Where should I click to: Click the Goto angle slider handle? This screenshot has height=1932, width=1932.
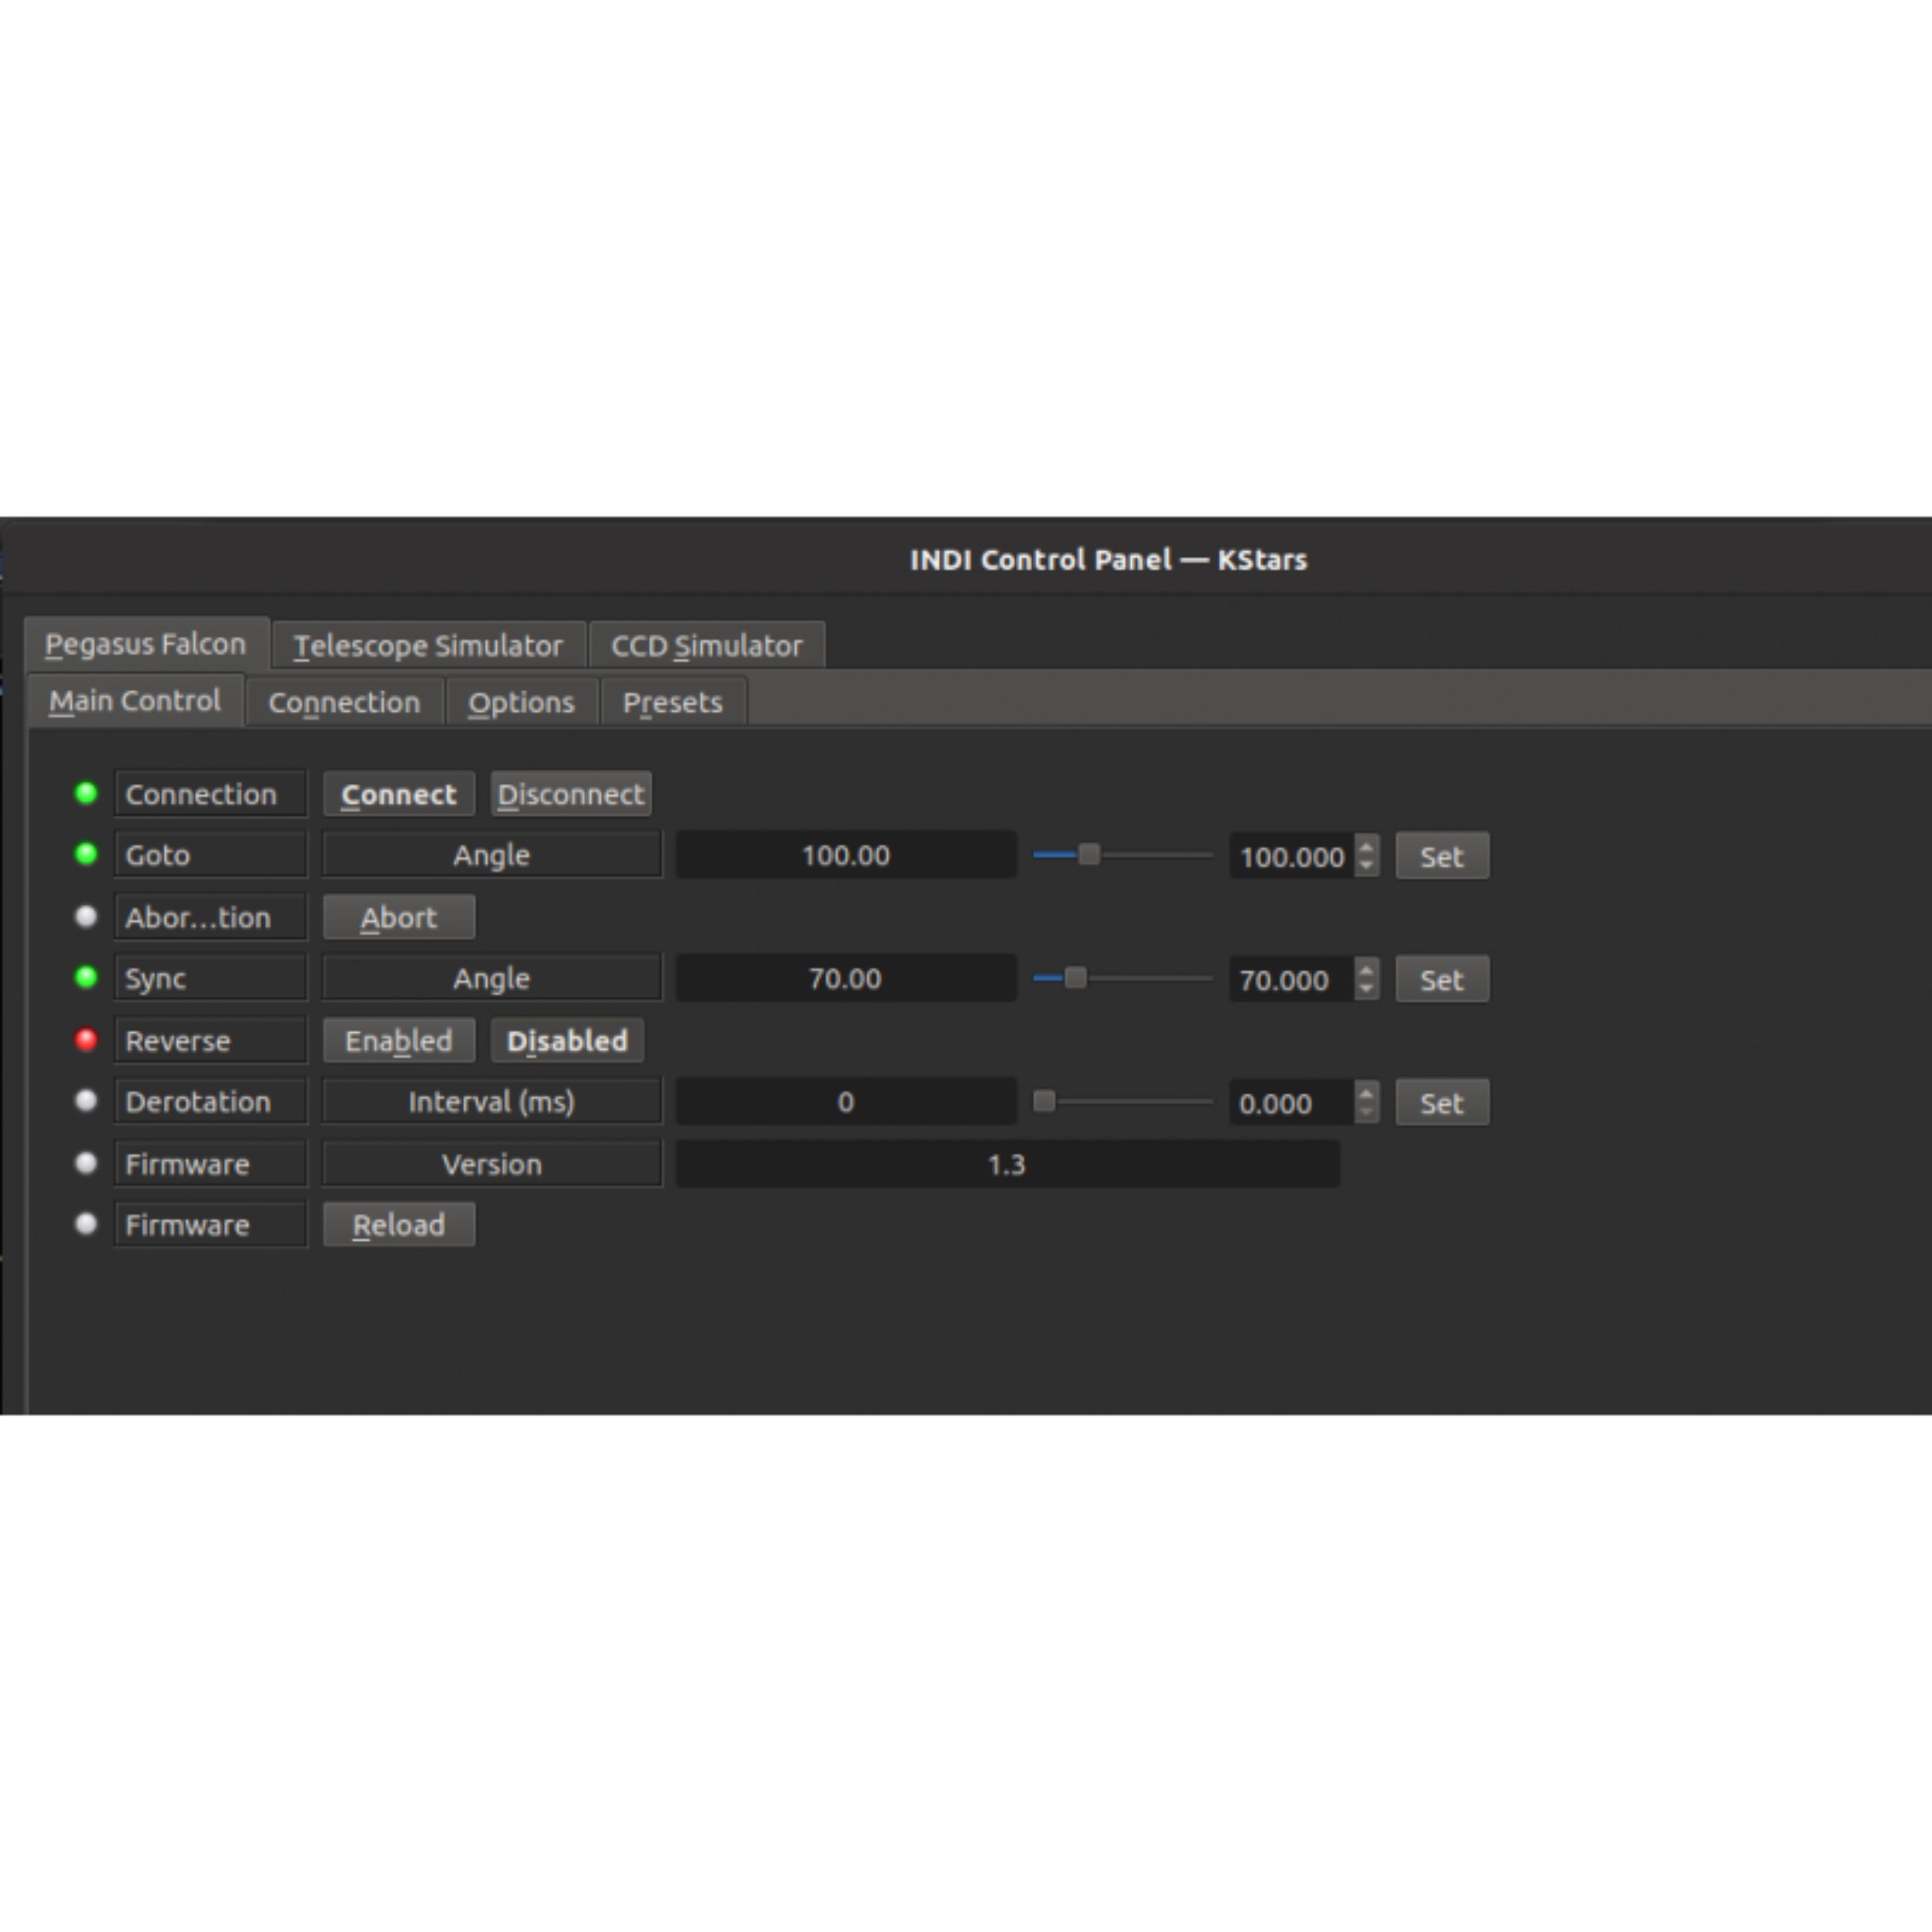pos(1089,855)
